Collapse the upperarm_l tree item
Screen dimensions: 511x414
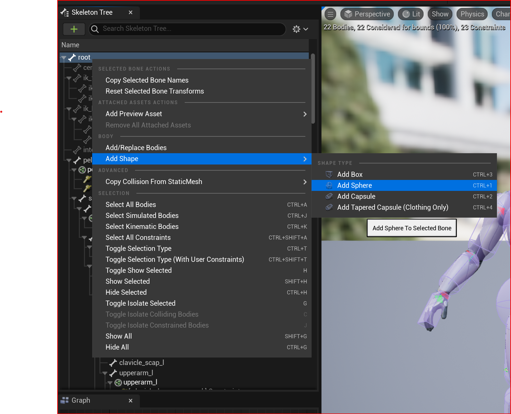point(105,373)
